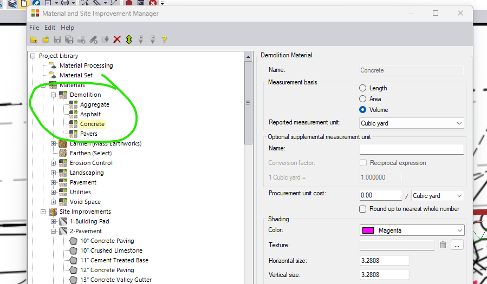The height and width of the screenshot is (284, 487).
Task: Click the yellow question mark help icon
Action: click(164, 39)
